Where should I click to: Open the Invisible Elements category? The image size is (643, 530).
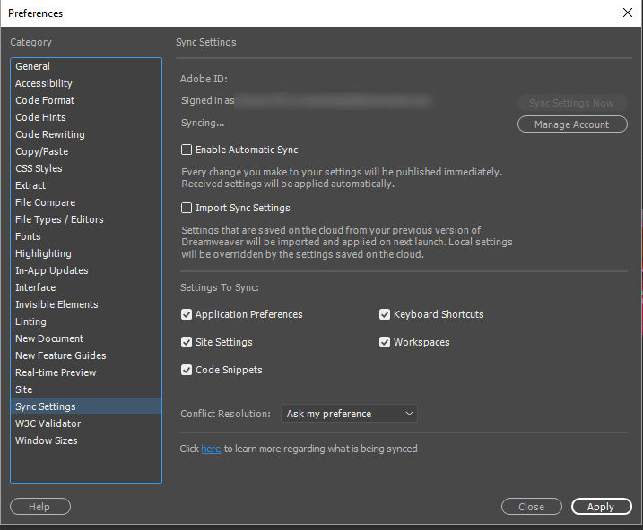point(86,304)
